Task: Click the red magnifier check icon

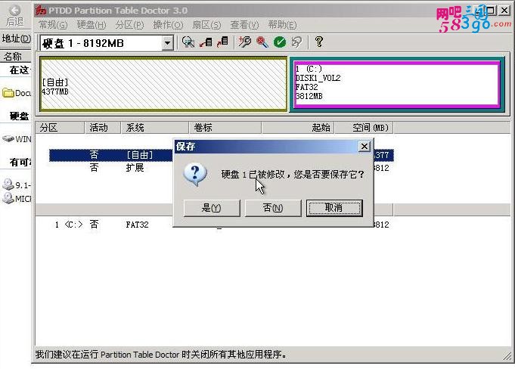Action: pyautogui.click(x=262, y=42)
